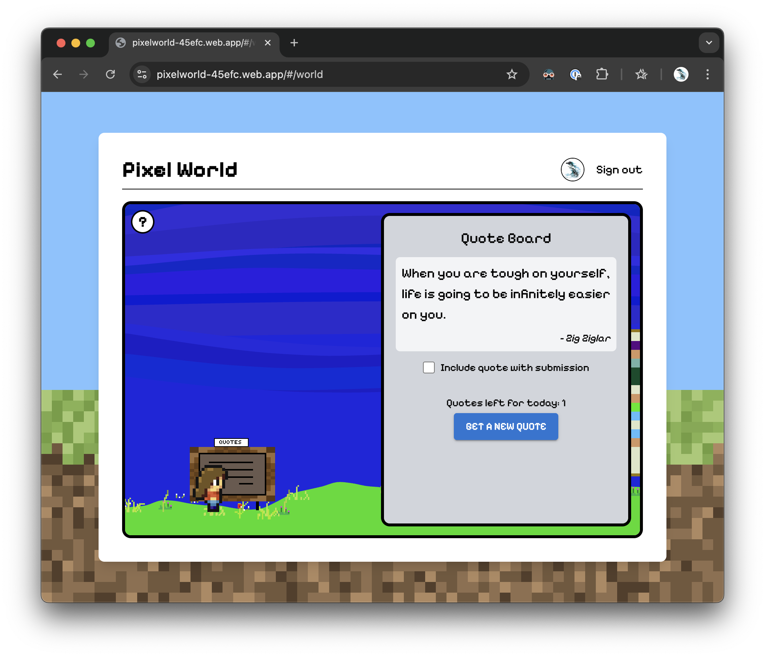Click the blue 1Password-style extension icon
This screenshot has height=657, width=765.
tap(575, 75)
